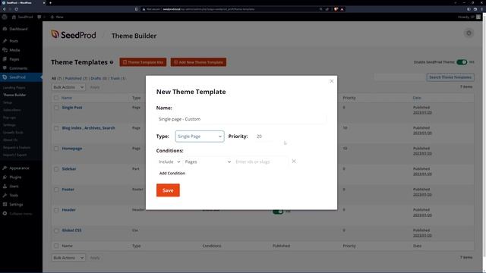Image resolution: width=486 pixels, height=273 pixels.
Task: Open Dashboard from the WordPress sidebar
Action: pyautogui.click(x=18, y=29)
